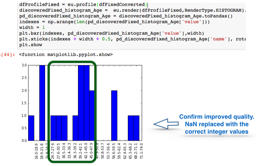Click the isolated height-2 bar above 56.6-59.5

[114, 116]
